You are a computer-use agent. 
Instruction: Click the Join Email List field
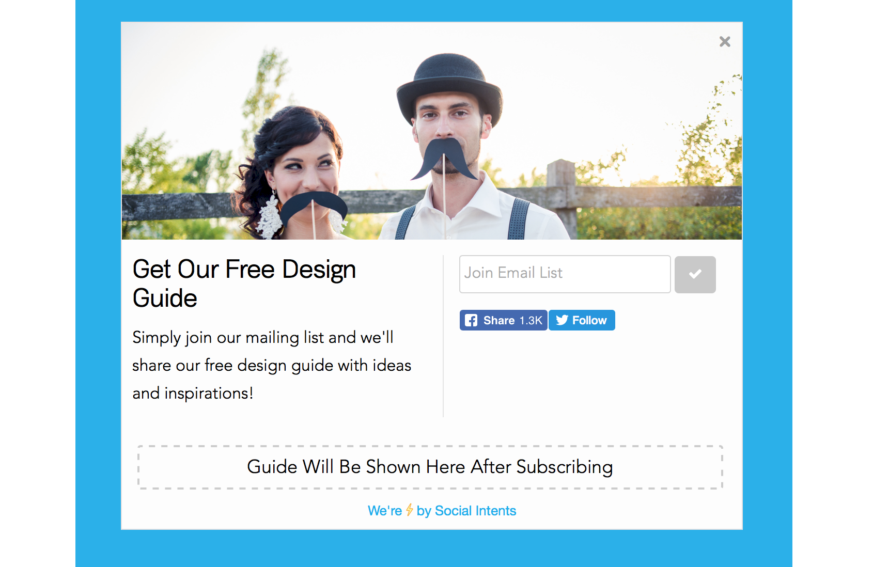pyautogui.click(x=565, y=274)
